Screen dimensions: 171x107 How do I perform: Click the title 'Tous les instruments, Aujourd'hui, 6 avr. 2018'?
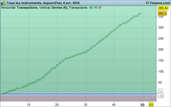tap(43, 3)
